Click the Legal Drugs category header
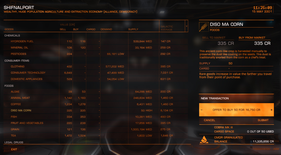Viewport: 281px width, 155px height. (14, 142)
